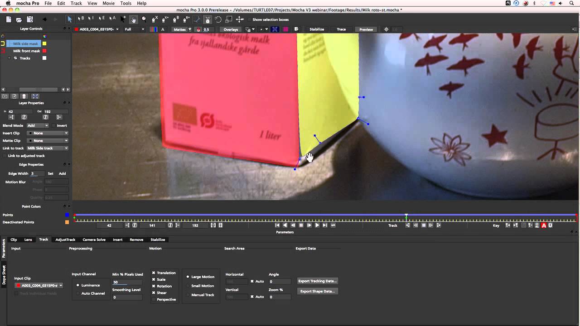The image size is (580, 326).
Task: Click the stop playback button
Action: pyautogui.click(x=301, y=225)
